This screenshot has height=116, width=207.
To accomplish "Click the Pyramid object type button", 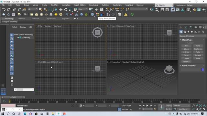I will point(198,55).
